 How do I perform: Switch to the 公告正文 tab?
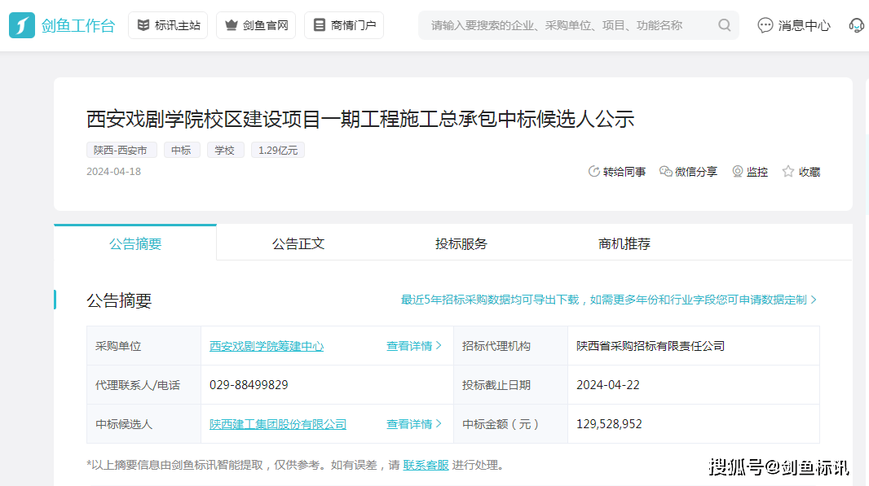click(298, 243)
